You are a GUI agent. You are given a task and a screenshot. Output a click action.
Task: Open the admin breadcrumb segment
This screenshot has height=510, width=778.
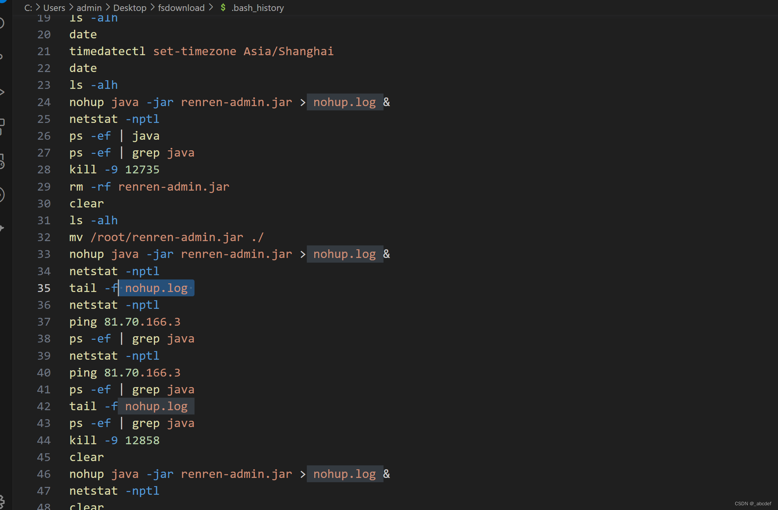pyautogui.click(x=89, y=8)
